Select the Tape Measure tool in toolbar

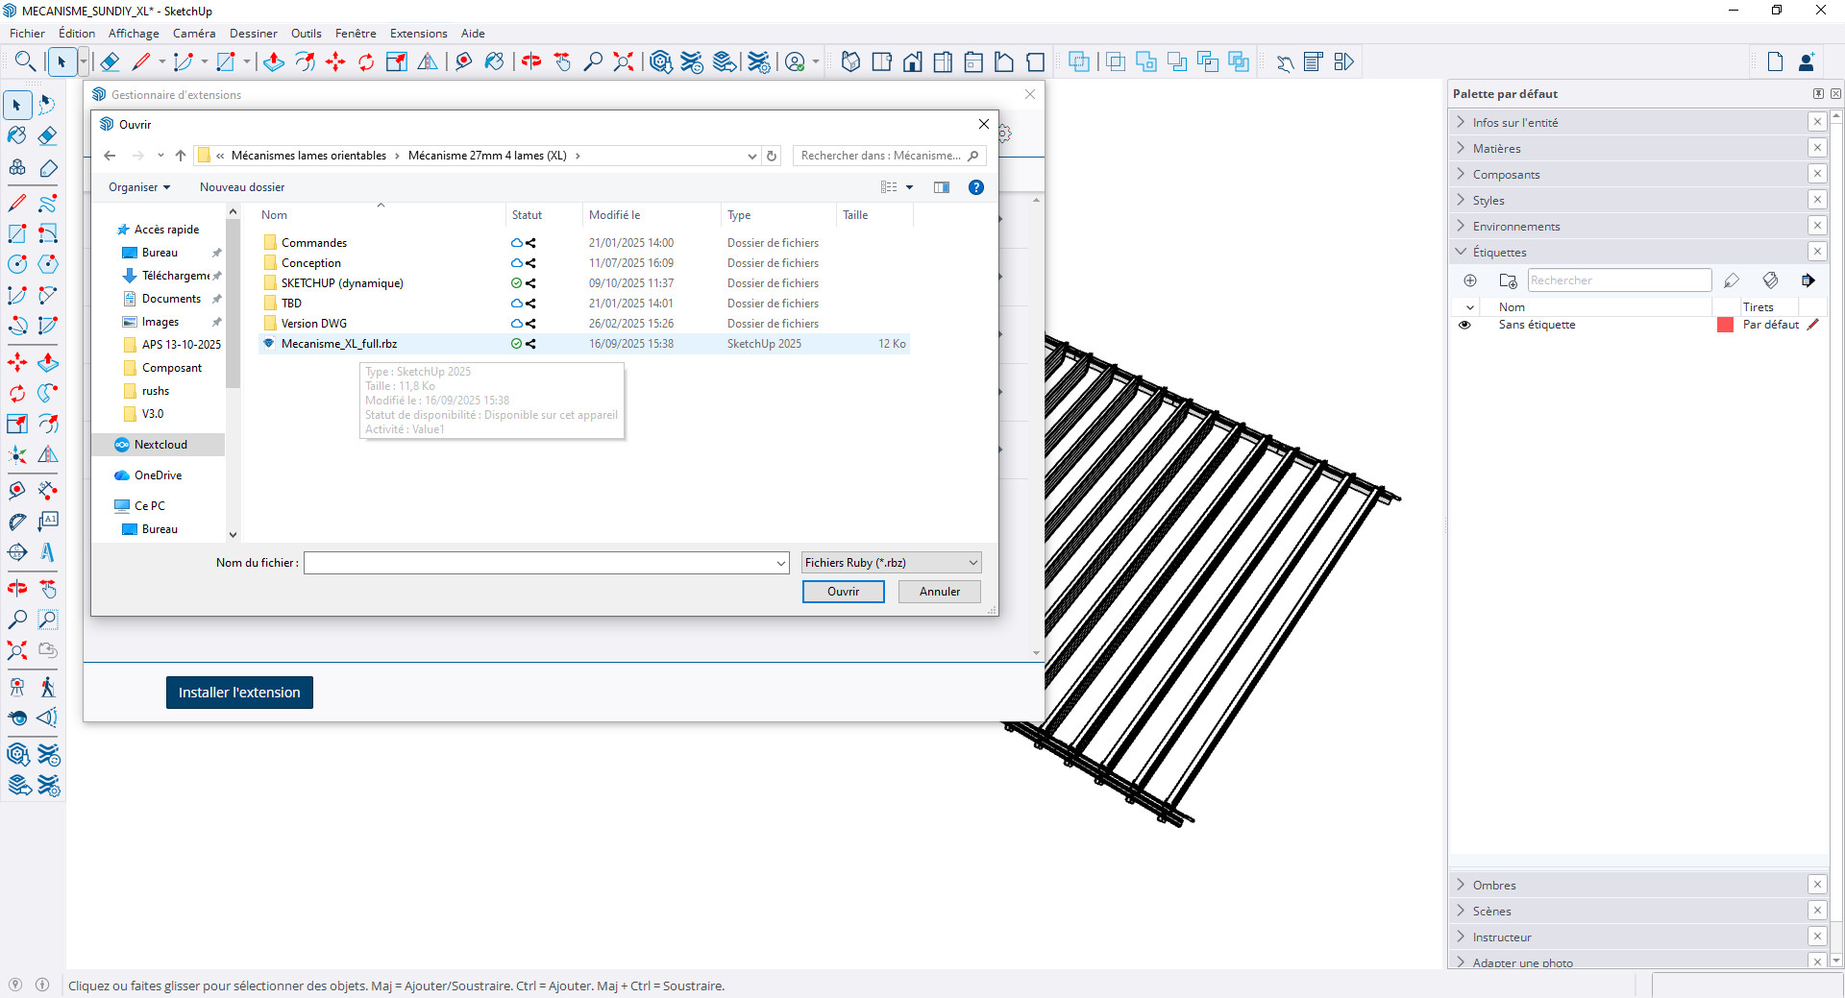[x=463, y=62]
